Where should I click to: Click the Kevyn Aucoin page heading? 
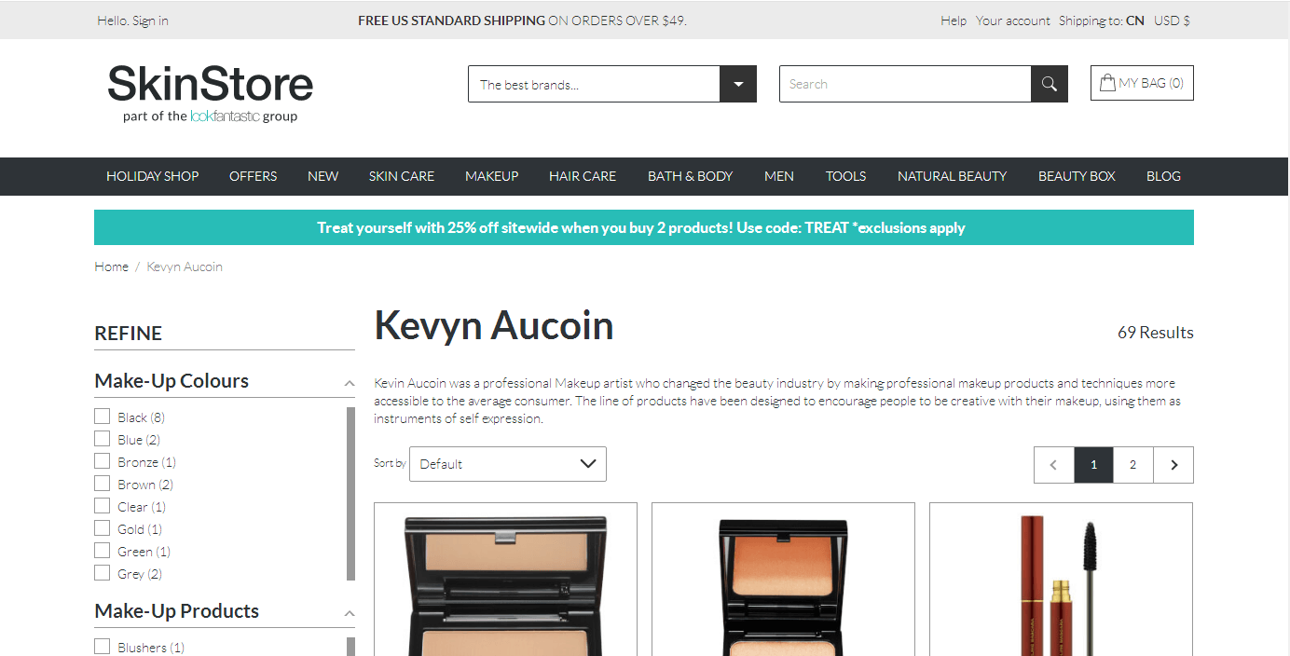pyautogui.click(x=494, y=326)
